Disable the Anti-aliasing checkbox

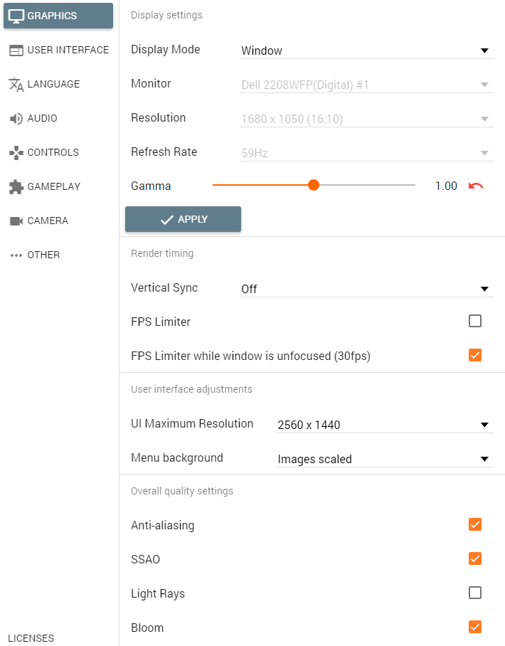tap(475, 524)
